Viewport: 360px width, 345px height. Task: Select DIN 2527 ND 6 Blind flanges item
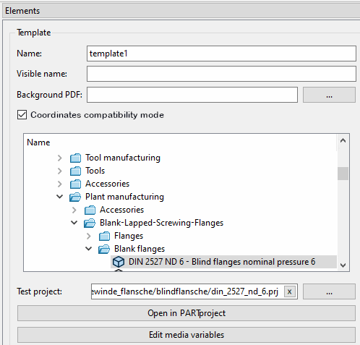click(223, 262)
